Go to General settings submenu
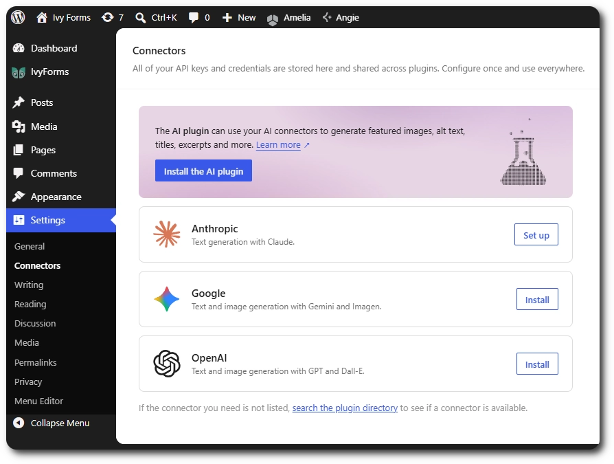 (x=30, y=247)
